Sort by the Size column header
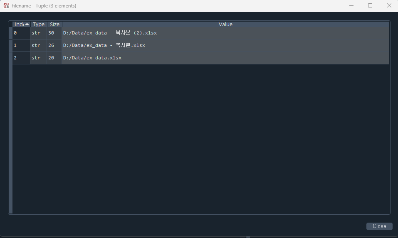This screenshot has height=238, width=398. (54, 25)
